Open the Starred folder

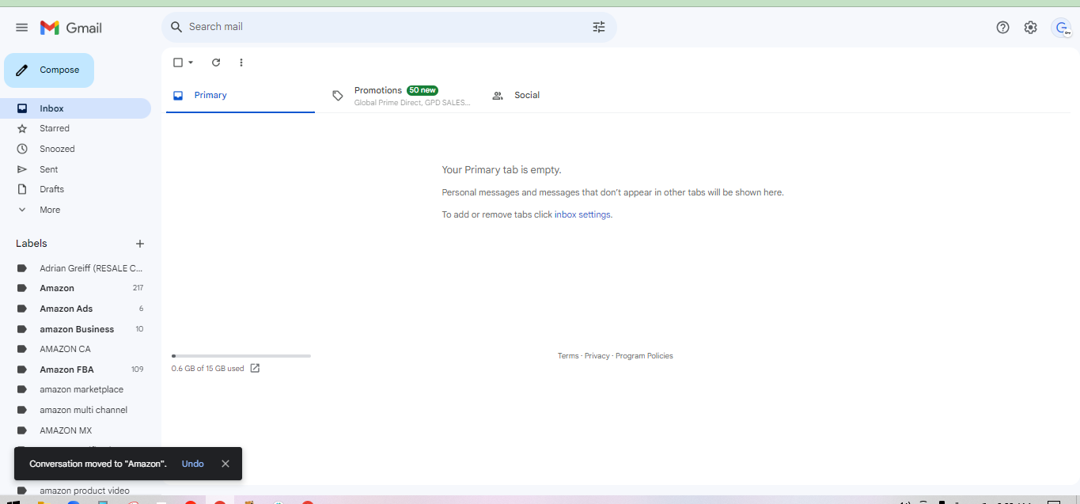coord(75,128)
